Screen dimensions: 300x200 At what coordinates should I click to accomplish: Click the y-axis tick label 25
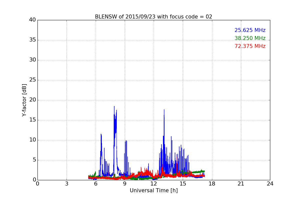[x=32, y=80]
